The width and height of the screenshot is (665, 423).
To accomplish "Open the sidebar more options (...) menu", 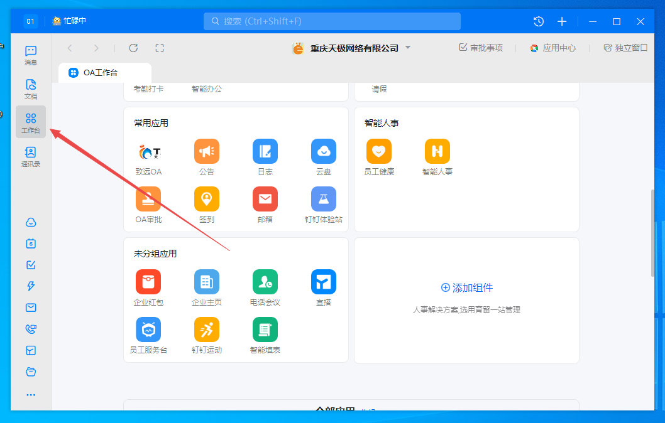I will coord(30,394).
